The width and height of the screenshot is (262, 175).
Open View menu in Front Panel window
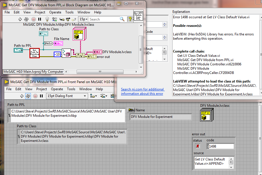[x=29, y=89]
